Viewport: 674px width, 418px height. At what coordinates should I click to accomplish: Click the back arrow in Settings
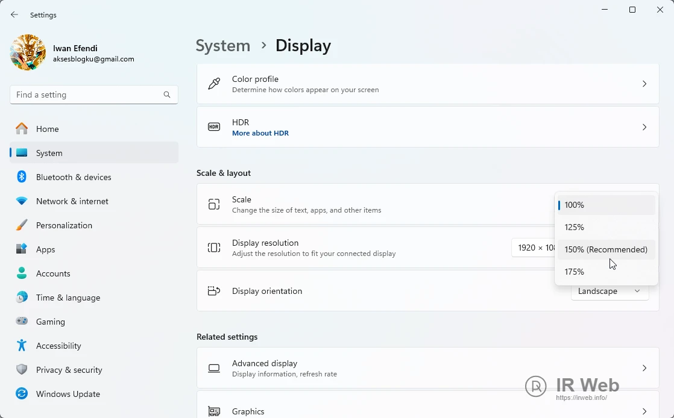point(14,15)
